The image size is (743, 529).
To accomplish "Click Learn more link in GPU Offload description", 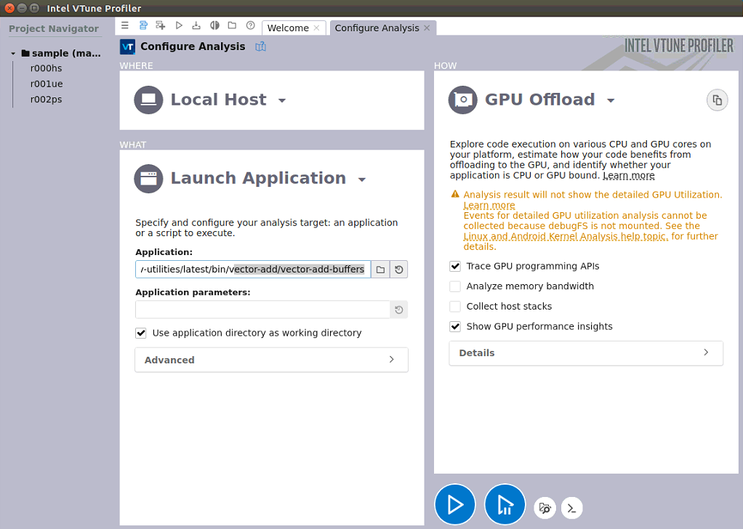I will [628, 176].
